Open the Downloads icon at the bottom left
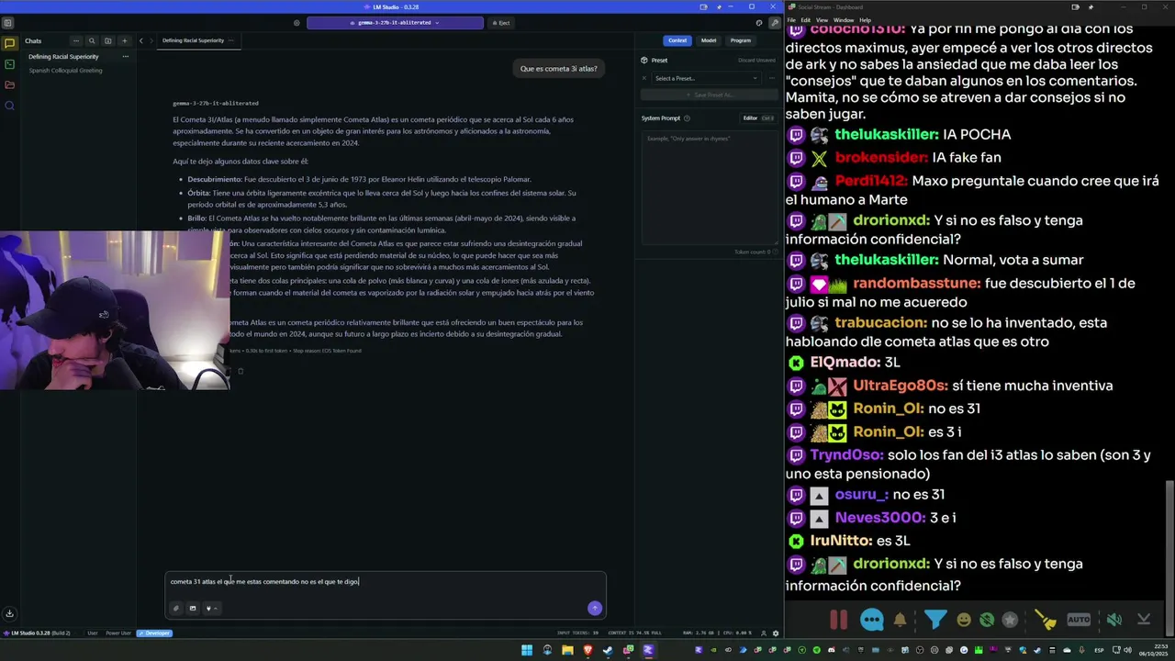This screenshot has width=1175, height=661. [x=9, y=613]
